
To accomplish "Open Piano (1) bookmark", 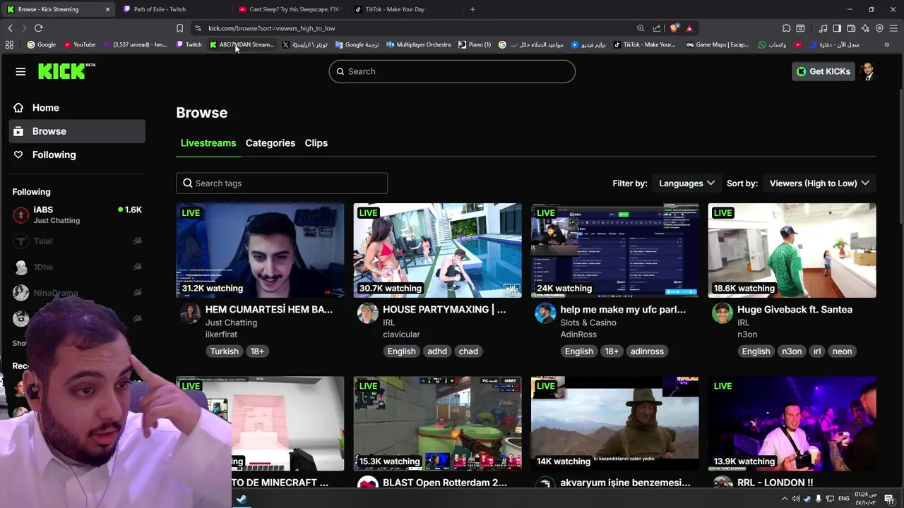I will pyautogui.click(x=475, y=44).
